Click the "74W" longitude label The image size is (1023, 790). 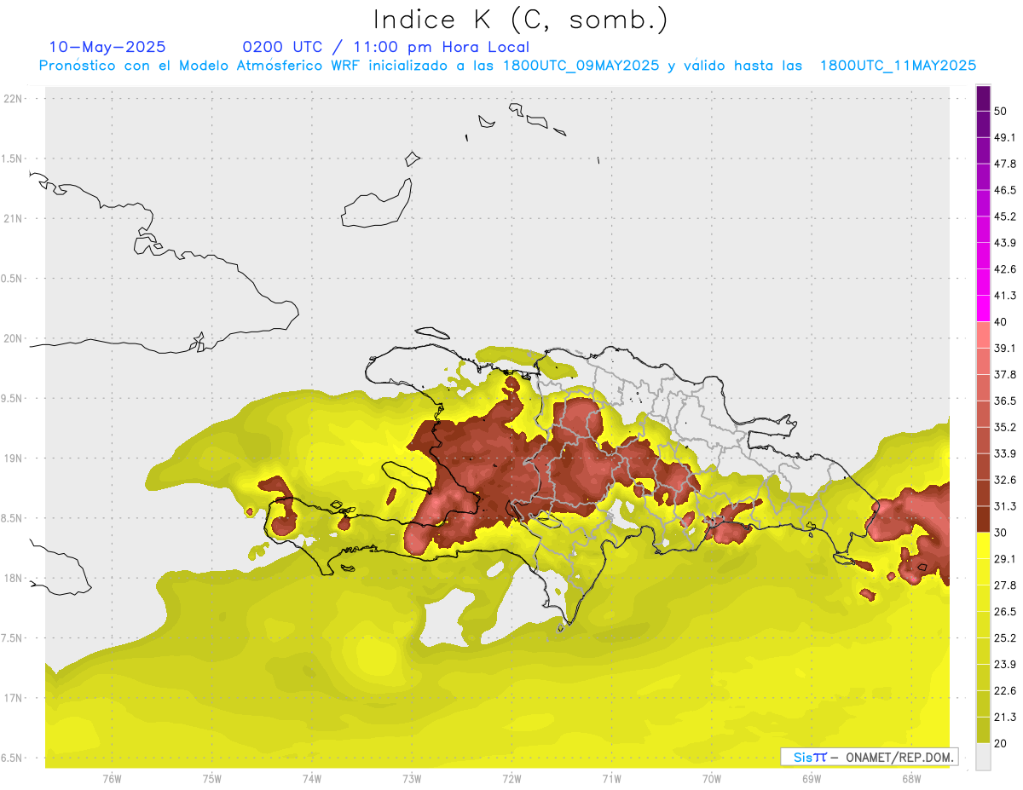click(x=312, y=778)
